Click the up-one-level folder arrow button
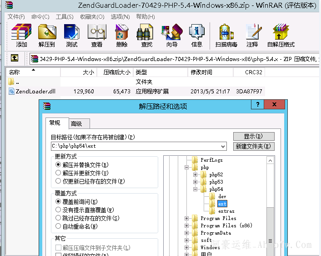321x256 pixels. coord(15,58)
